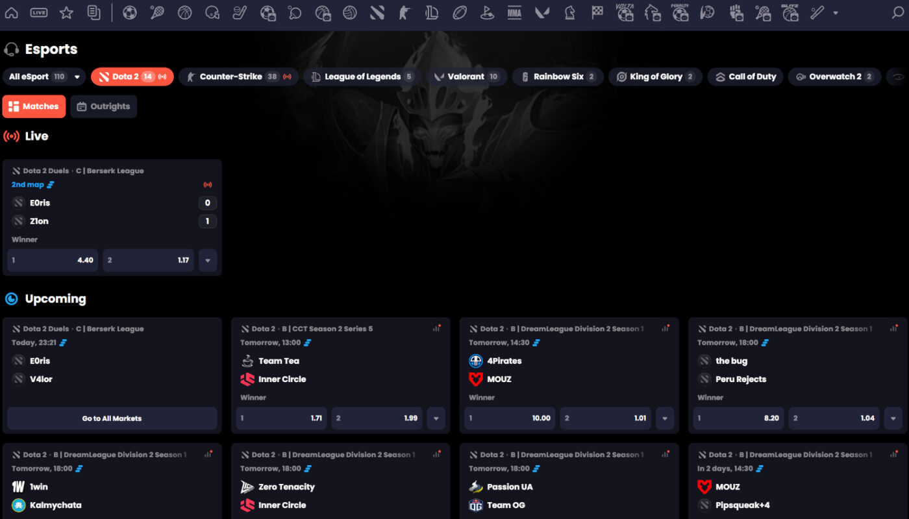Expand more markets for E0ris vs Z1on
The image size is (909, 519).
tap(208, 260)
